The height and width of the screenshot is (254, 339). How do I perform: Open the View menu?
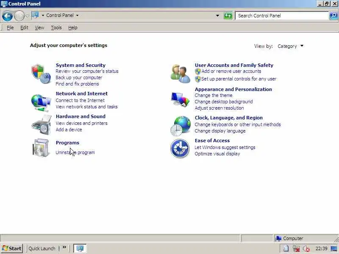point(39,28)
